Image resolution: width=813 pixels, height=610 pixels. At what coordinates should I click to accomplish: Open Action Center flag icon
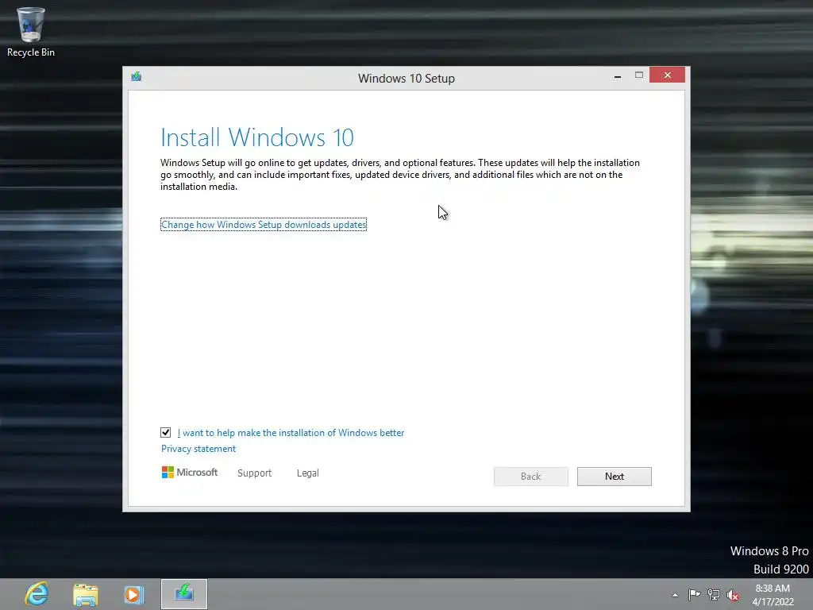click(694, 594)
